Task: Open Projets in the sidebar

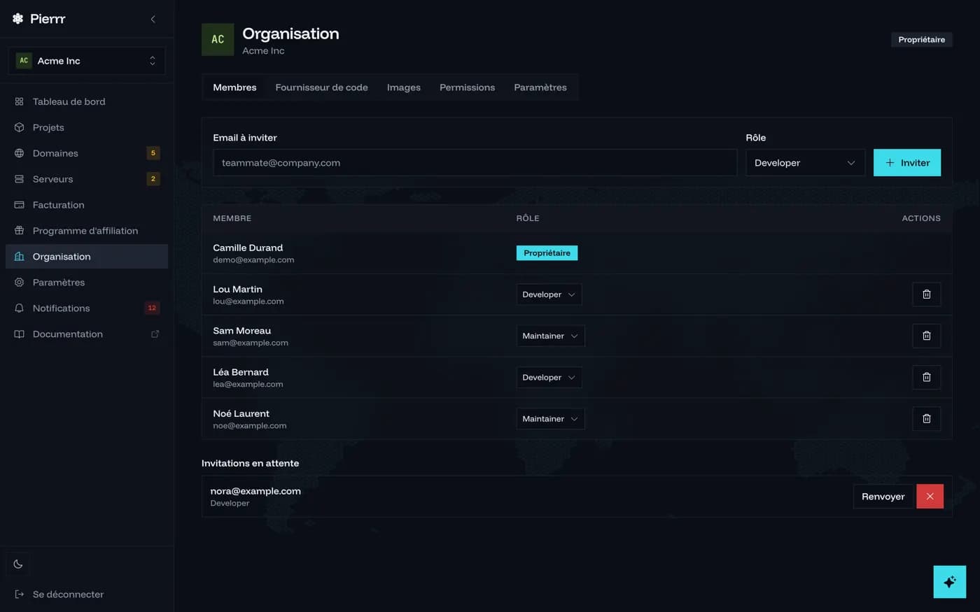Action: pyautogui.click(x=87, y=127)
